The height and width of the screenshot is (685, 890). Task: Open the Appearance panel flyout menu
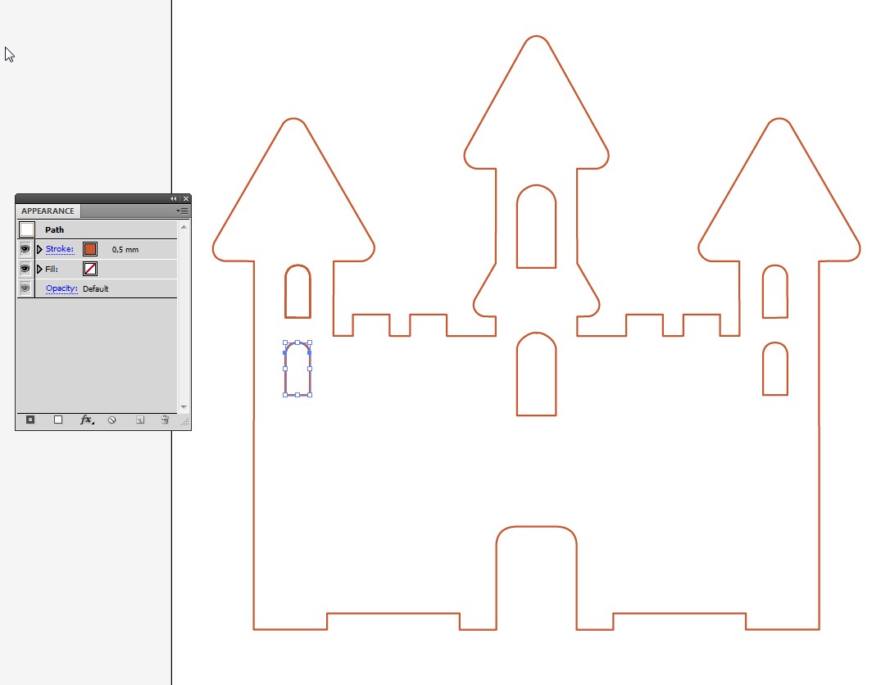182,211
